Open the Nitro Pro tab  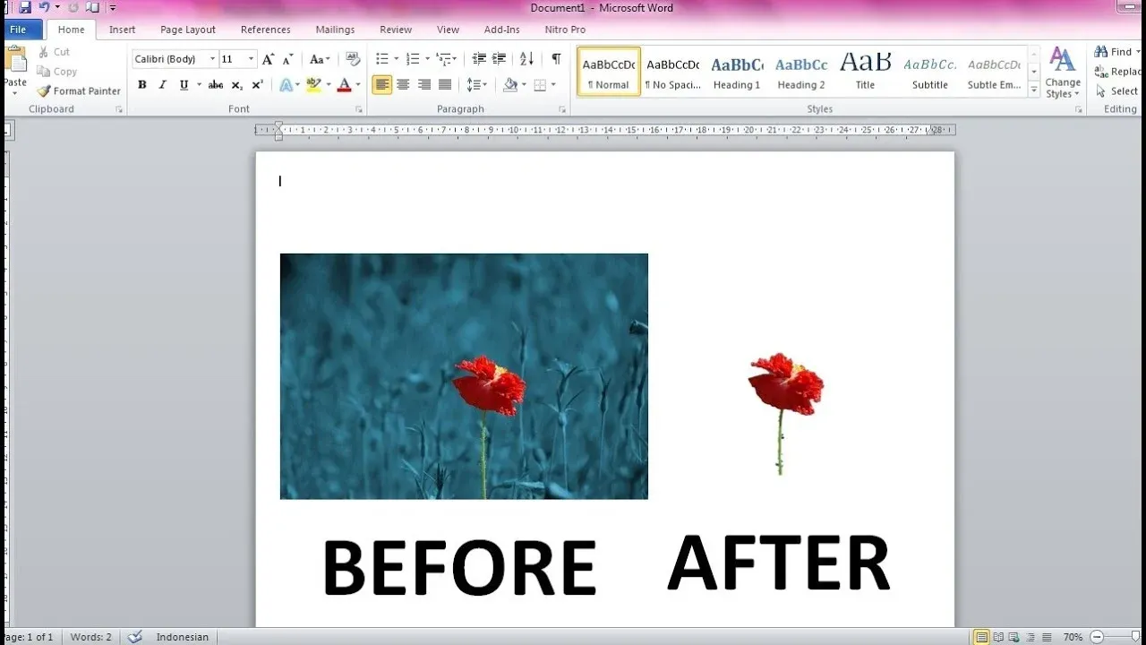tap(564, 29)
